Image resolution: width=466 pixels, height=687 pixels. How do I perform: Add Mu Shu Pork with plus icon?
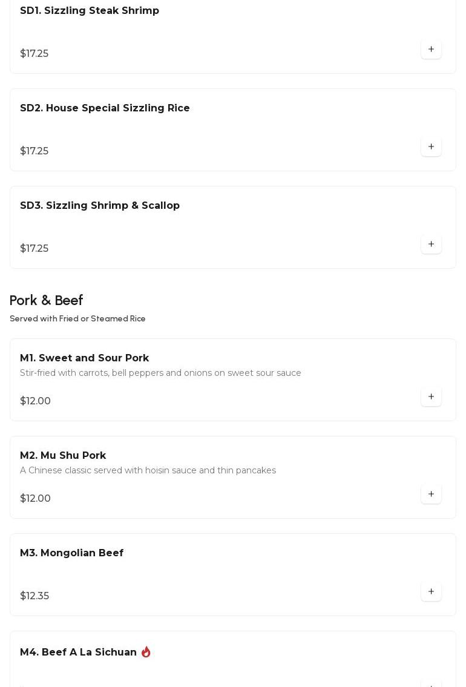pos(431,495)
